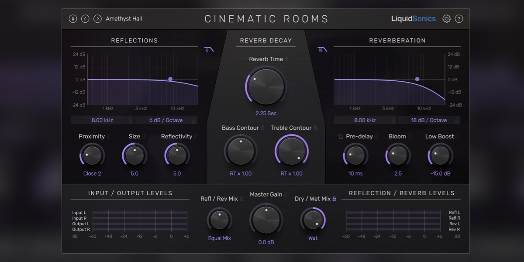The width and height of the screenshot is (524, 262).
Task: Open the settings gear icon
Action: point(446,19)
